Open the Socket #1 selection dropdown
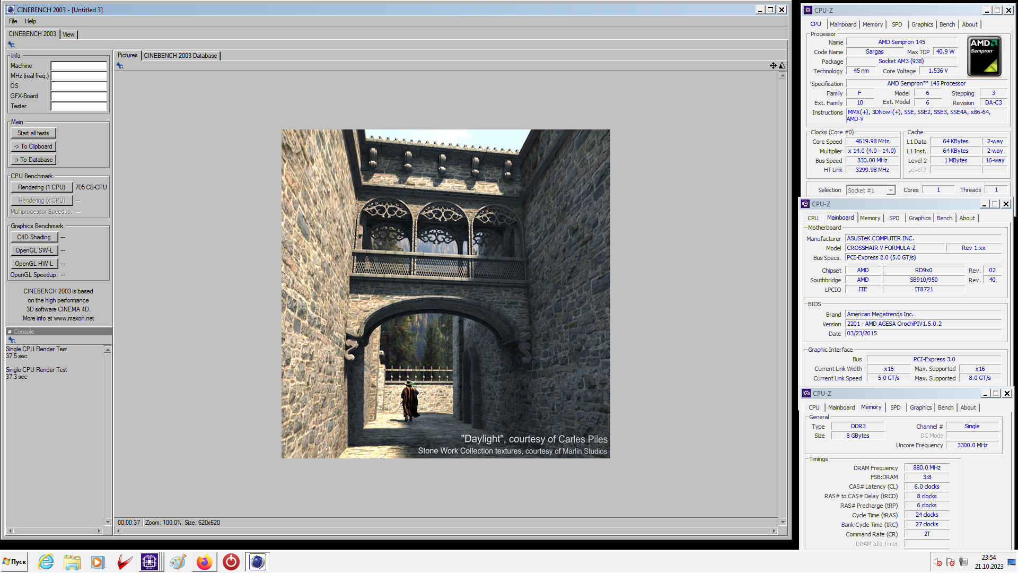This screenshot has width=1018, height=573. pyautogui.click(x=891, y=190)
